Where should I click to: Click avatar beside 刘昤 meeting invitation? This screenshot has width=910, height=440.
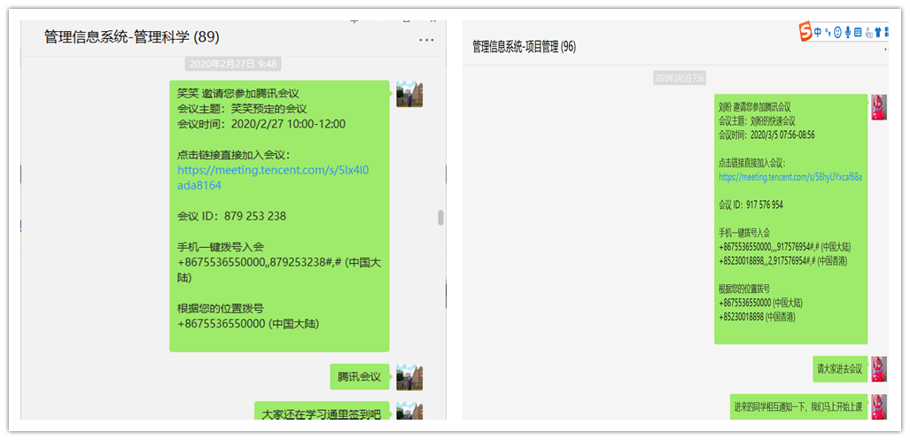tap(879, 107)
